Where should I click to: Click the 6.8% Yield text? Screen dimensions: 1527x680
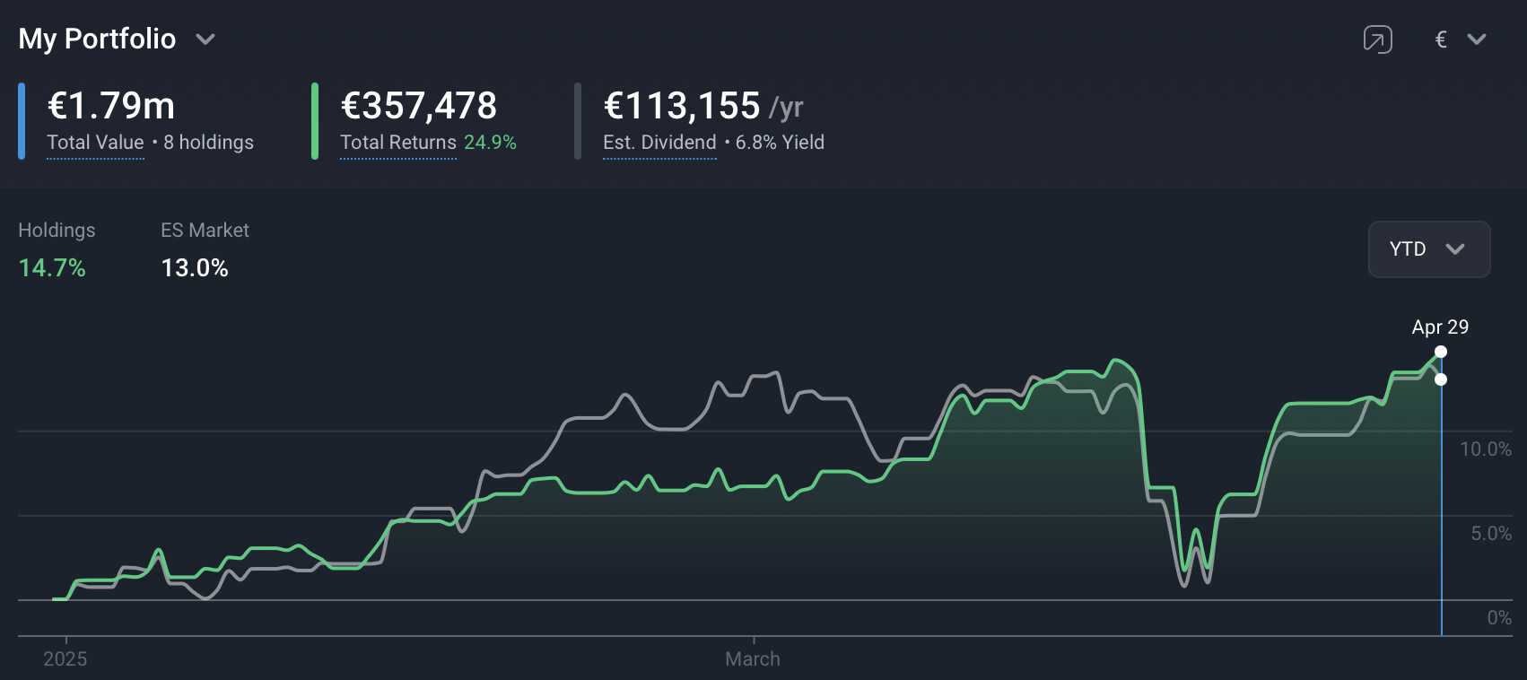coord(780,143)
